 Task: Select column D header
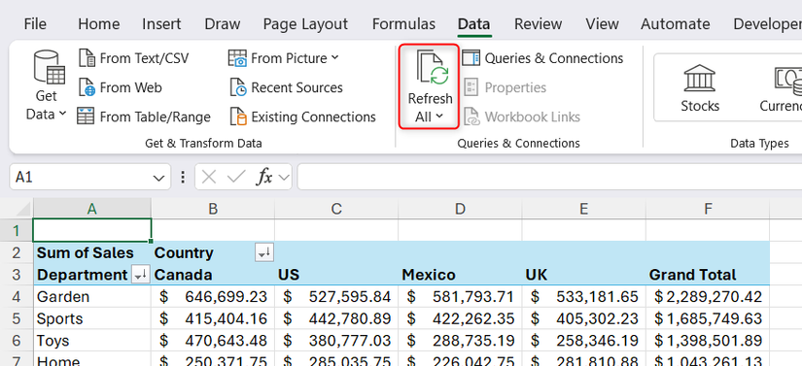461,209
